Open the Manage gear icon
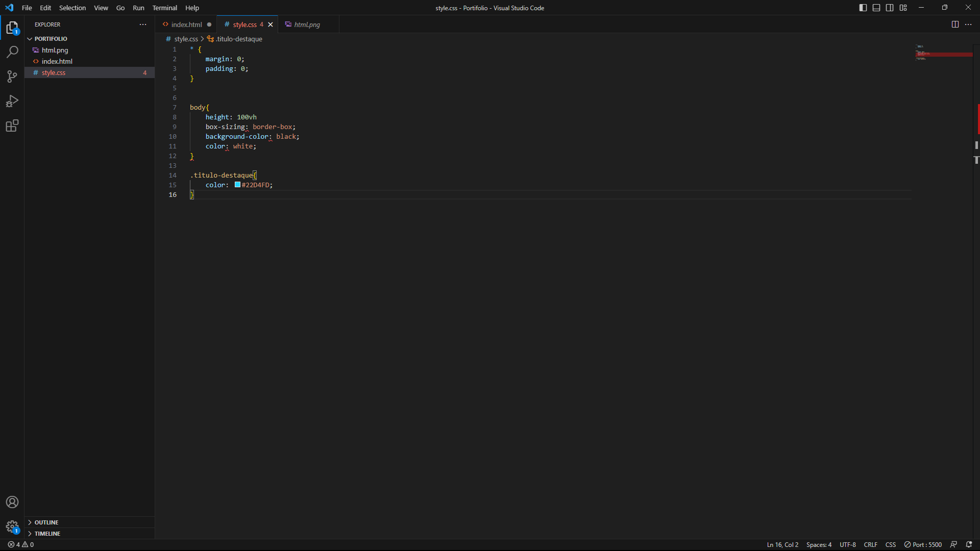 12,527
